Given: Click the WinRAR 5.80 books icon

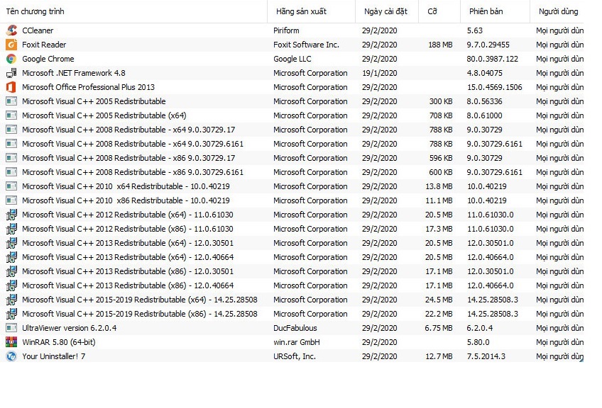Looking at the screenshot, I should pyautogui.click(x=11, y=342).
